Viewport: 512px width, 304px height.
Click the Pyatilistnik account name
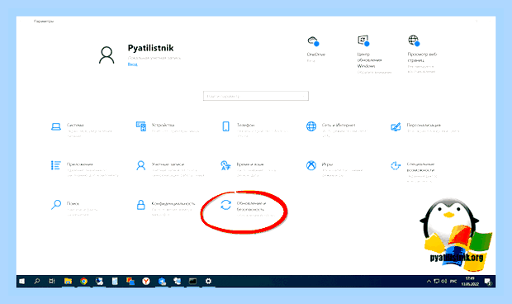(x=150, y=48)
